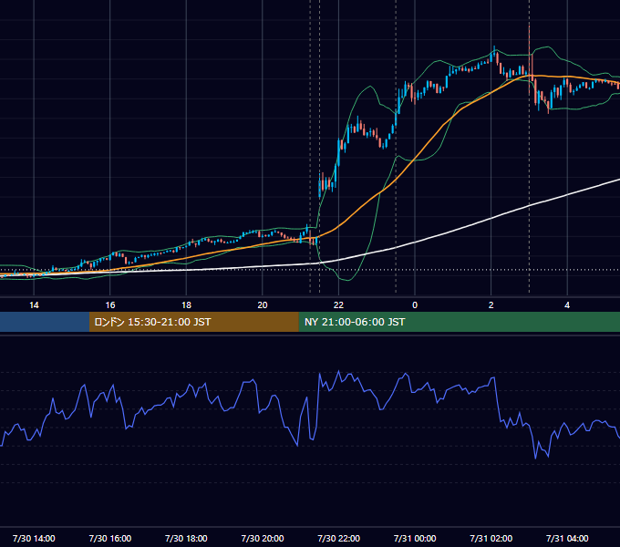620x547 pixels.
Task: Click the 14 hour axis label
Action: 34,305
